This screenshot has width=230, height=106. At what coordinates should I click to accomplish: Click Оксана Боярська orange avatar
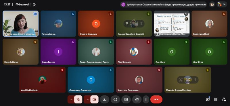(96, 23)
